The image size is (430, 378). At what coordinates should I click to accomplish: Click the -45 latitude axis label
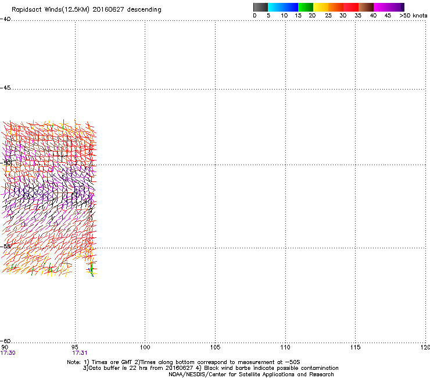[5, 88]
